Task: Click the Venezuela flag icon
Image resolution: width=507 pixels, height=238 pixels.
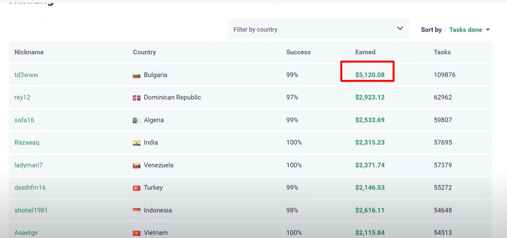Action: click(137, 166)
